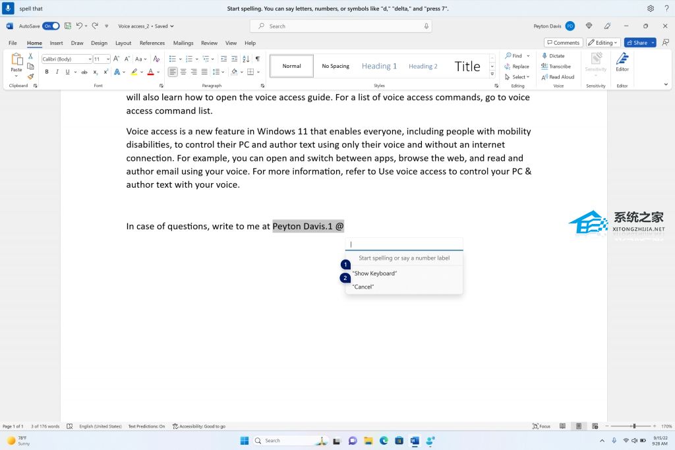Apply subscript to selected text
Image resolution: width=675 pixels, height=450 pixels.
95,72
